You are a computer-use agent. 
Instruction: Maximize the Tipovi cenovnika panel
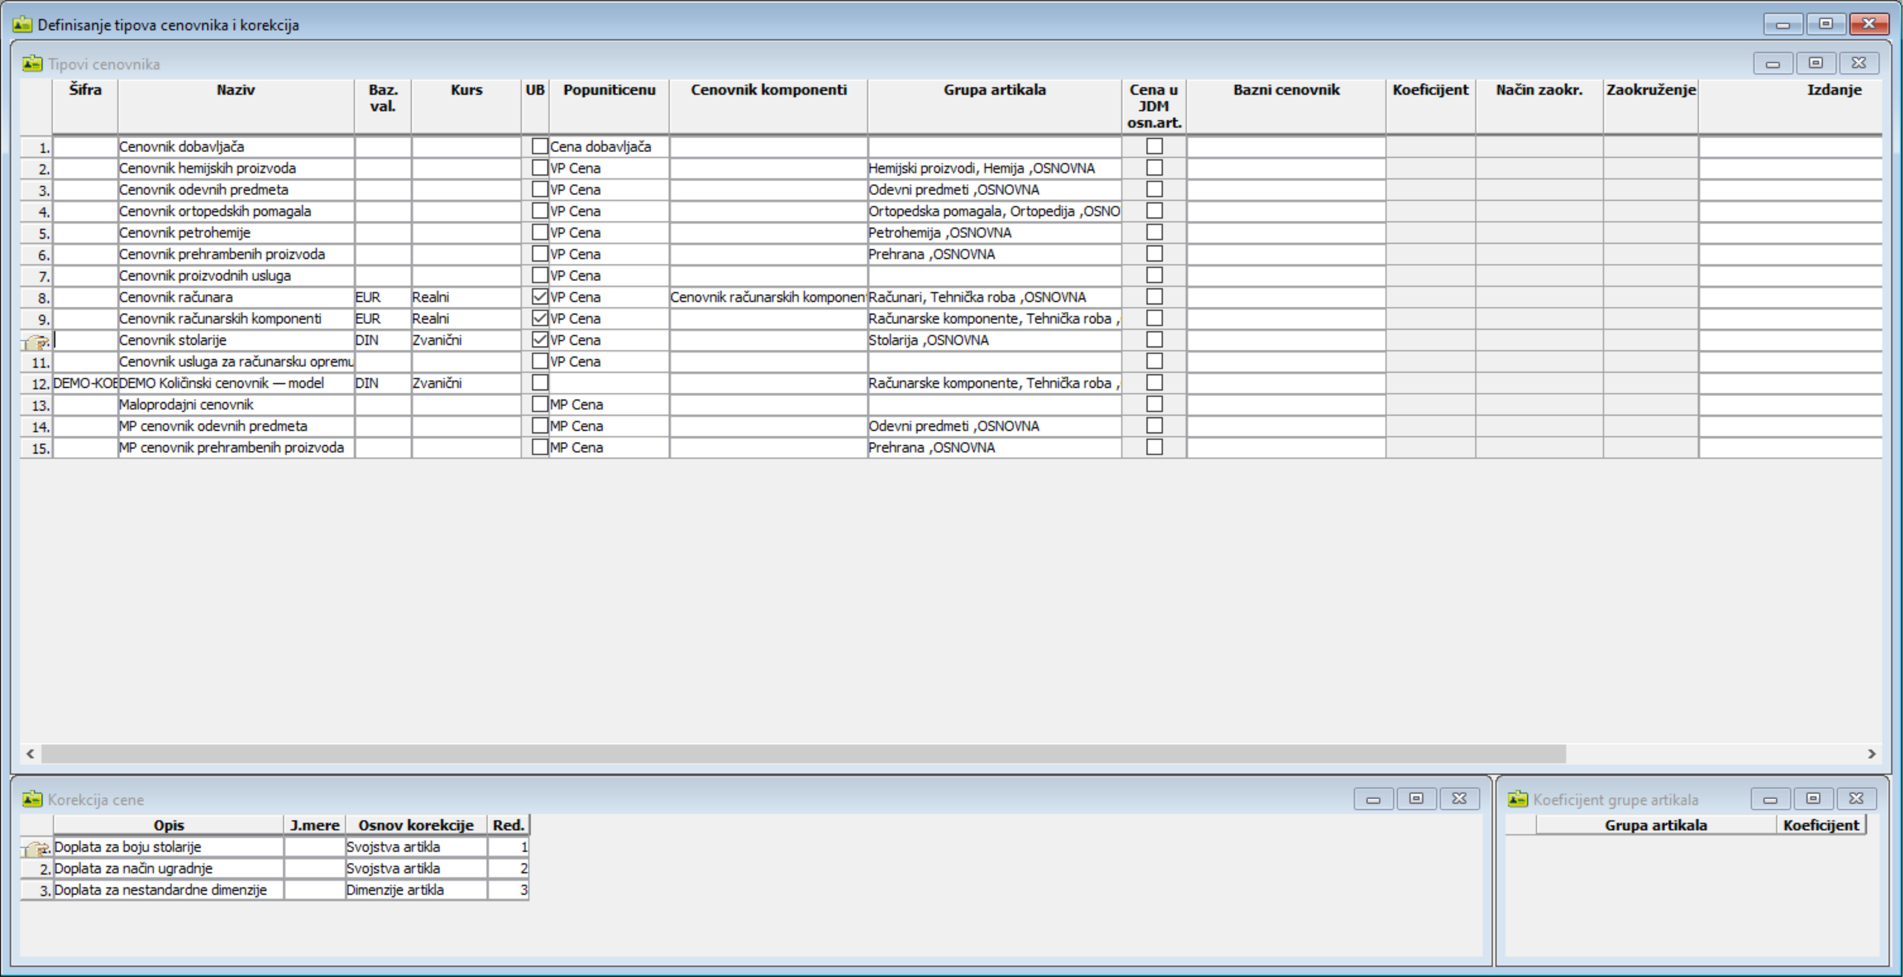click(x=1816, y=64)
